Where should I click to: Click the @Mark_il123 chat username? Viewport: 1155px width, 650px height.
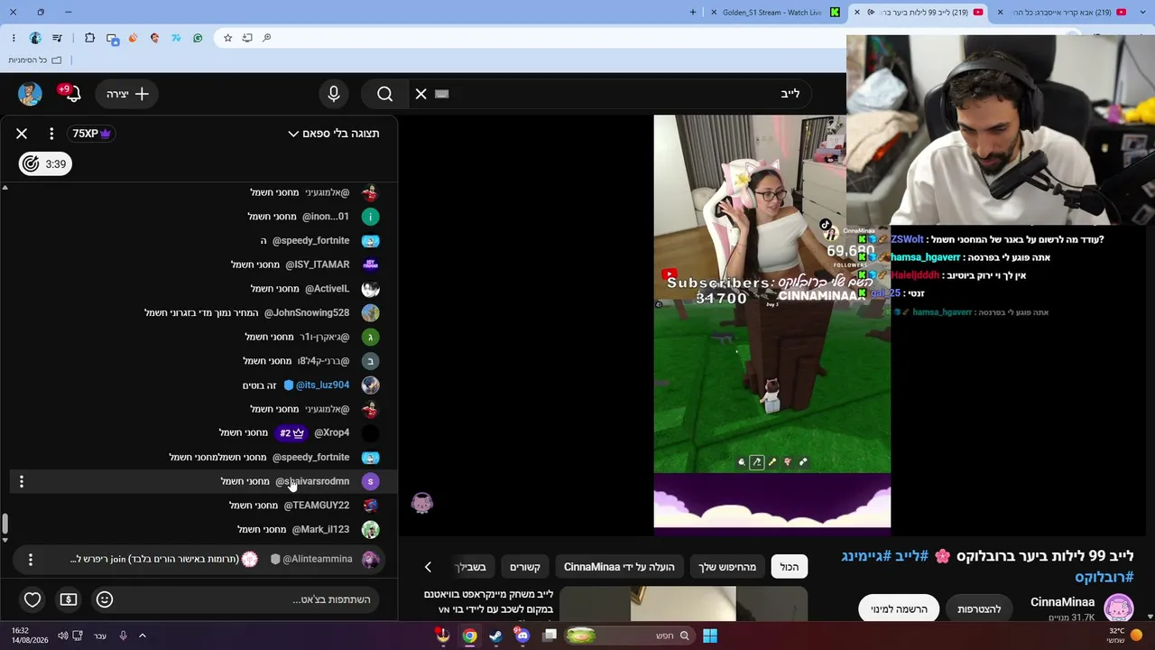tap(320, 530)
